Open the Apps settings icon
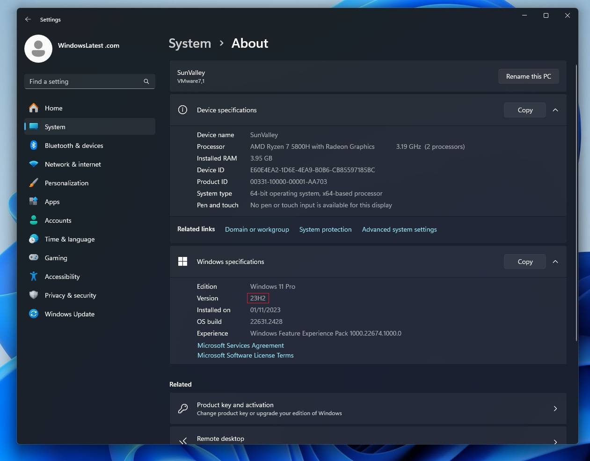Screen dimensions: 590x461 click(x=33, y=202)
